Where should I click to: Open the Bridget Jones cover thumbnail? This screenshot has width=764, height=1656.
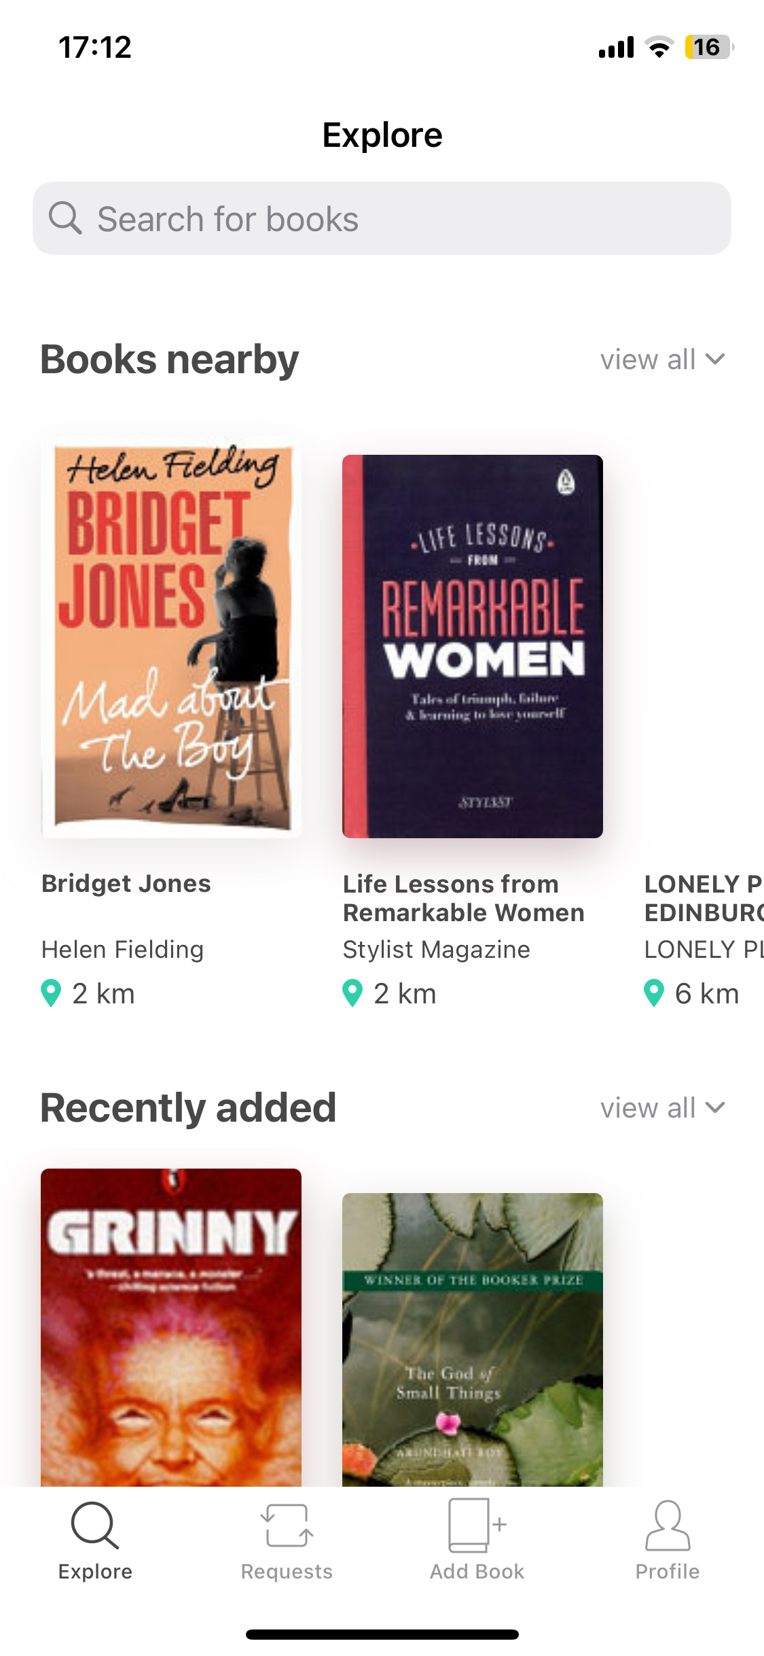click(x=171, y=638)
